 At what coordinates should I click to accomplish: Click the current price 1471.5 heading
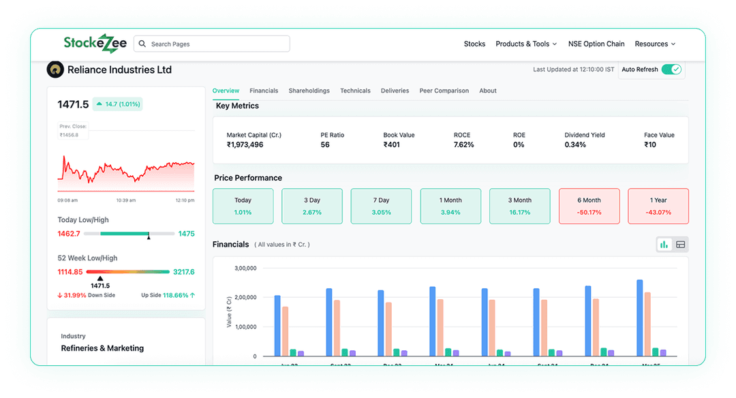73,104
